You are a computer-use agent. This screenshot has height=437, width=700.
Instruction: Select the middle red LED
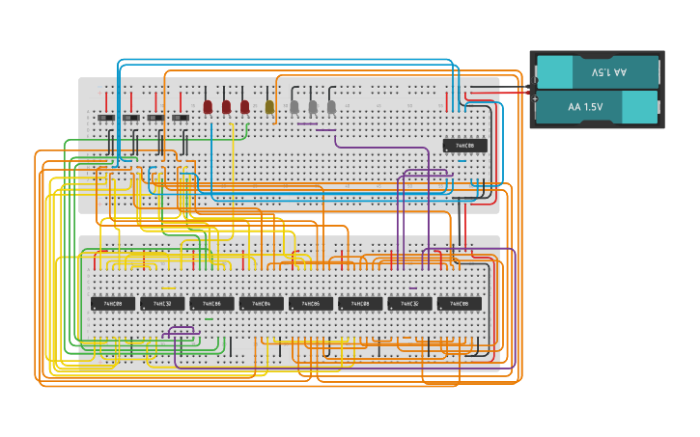[x=226, y=107]
